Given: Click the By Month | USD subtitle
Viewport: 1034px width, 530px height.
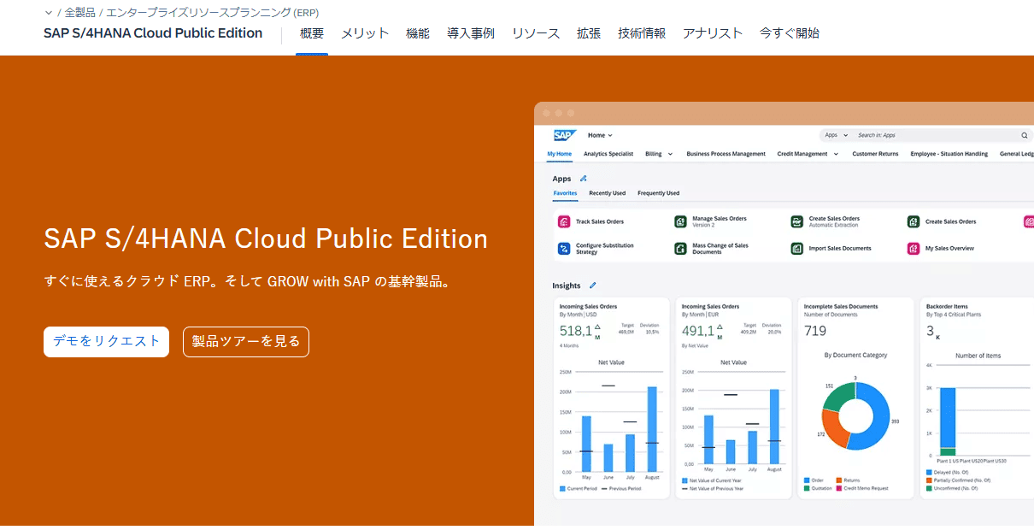Looking at the screenshot, I should coord(578,315).
